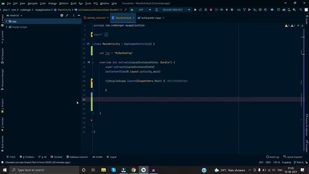Image resolution: width=309 pixels, height=174 pixels.
Task: Expand the Gradle Scripts tree node
Action: [x=6, y=27]
